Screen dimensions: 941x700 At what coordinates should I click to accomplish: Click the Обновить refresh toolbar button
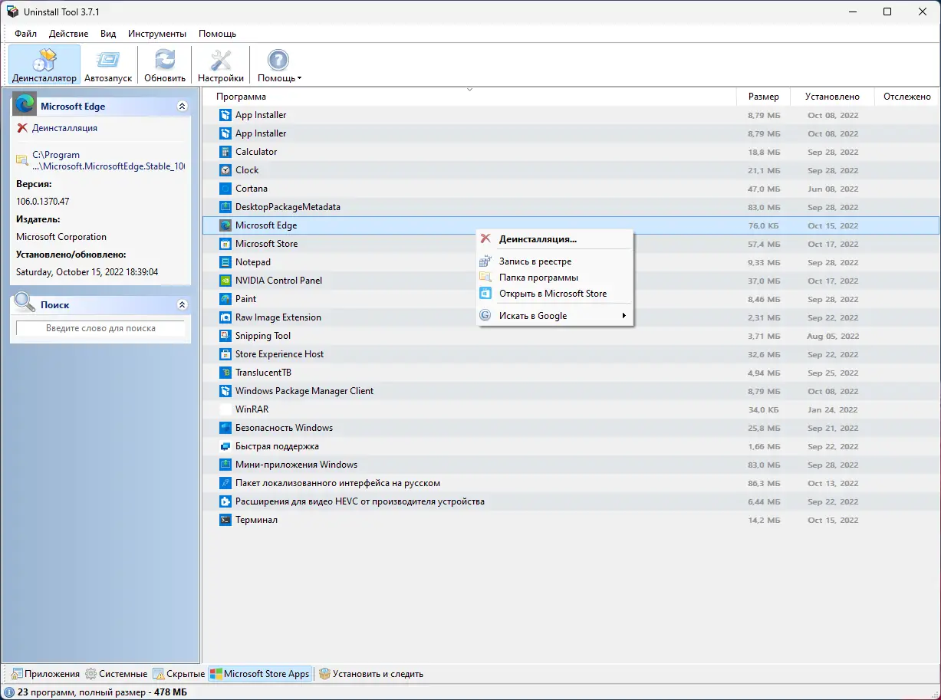pos(165,64)
